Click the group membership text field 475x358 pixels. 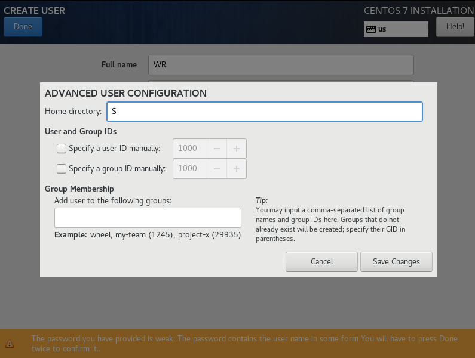tap(148, 218)
